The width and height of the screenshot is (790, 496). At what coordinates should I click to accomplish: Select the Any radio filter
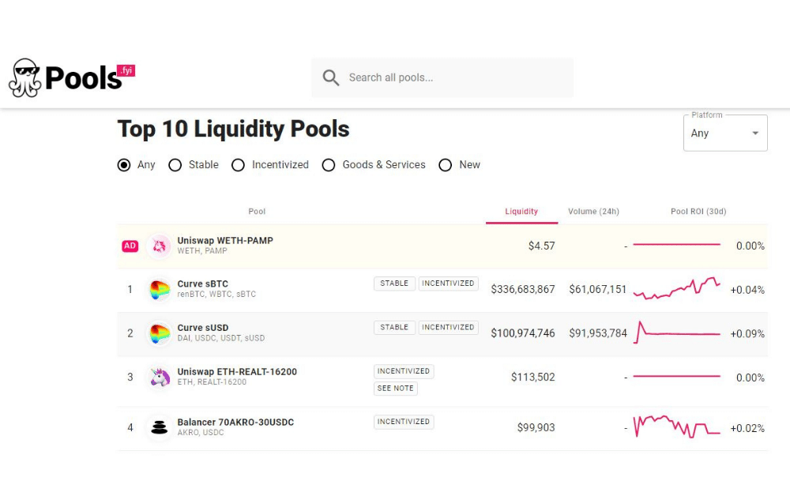(124, 164)
